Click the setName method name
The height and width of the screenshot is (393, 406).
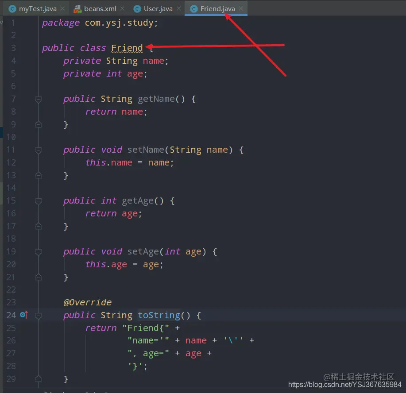tap(146, 150)
